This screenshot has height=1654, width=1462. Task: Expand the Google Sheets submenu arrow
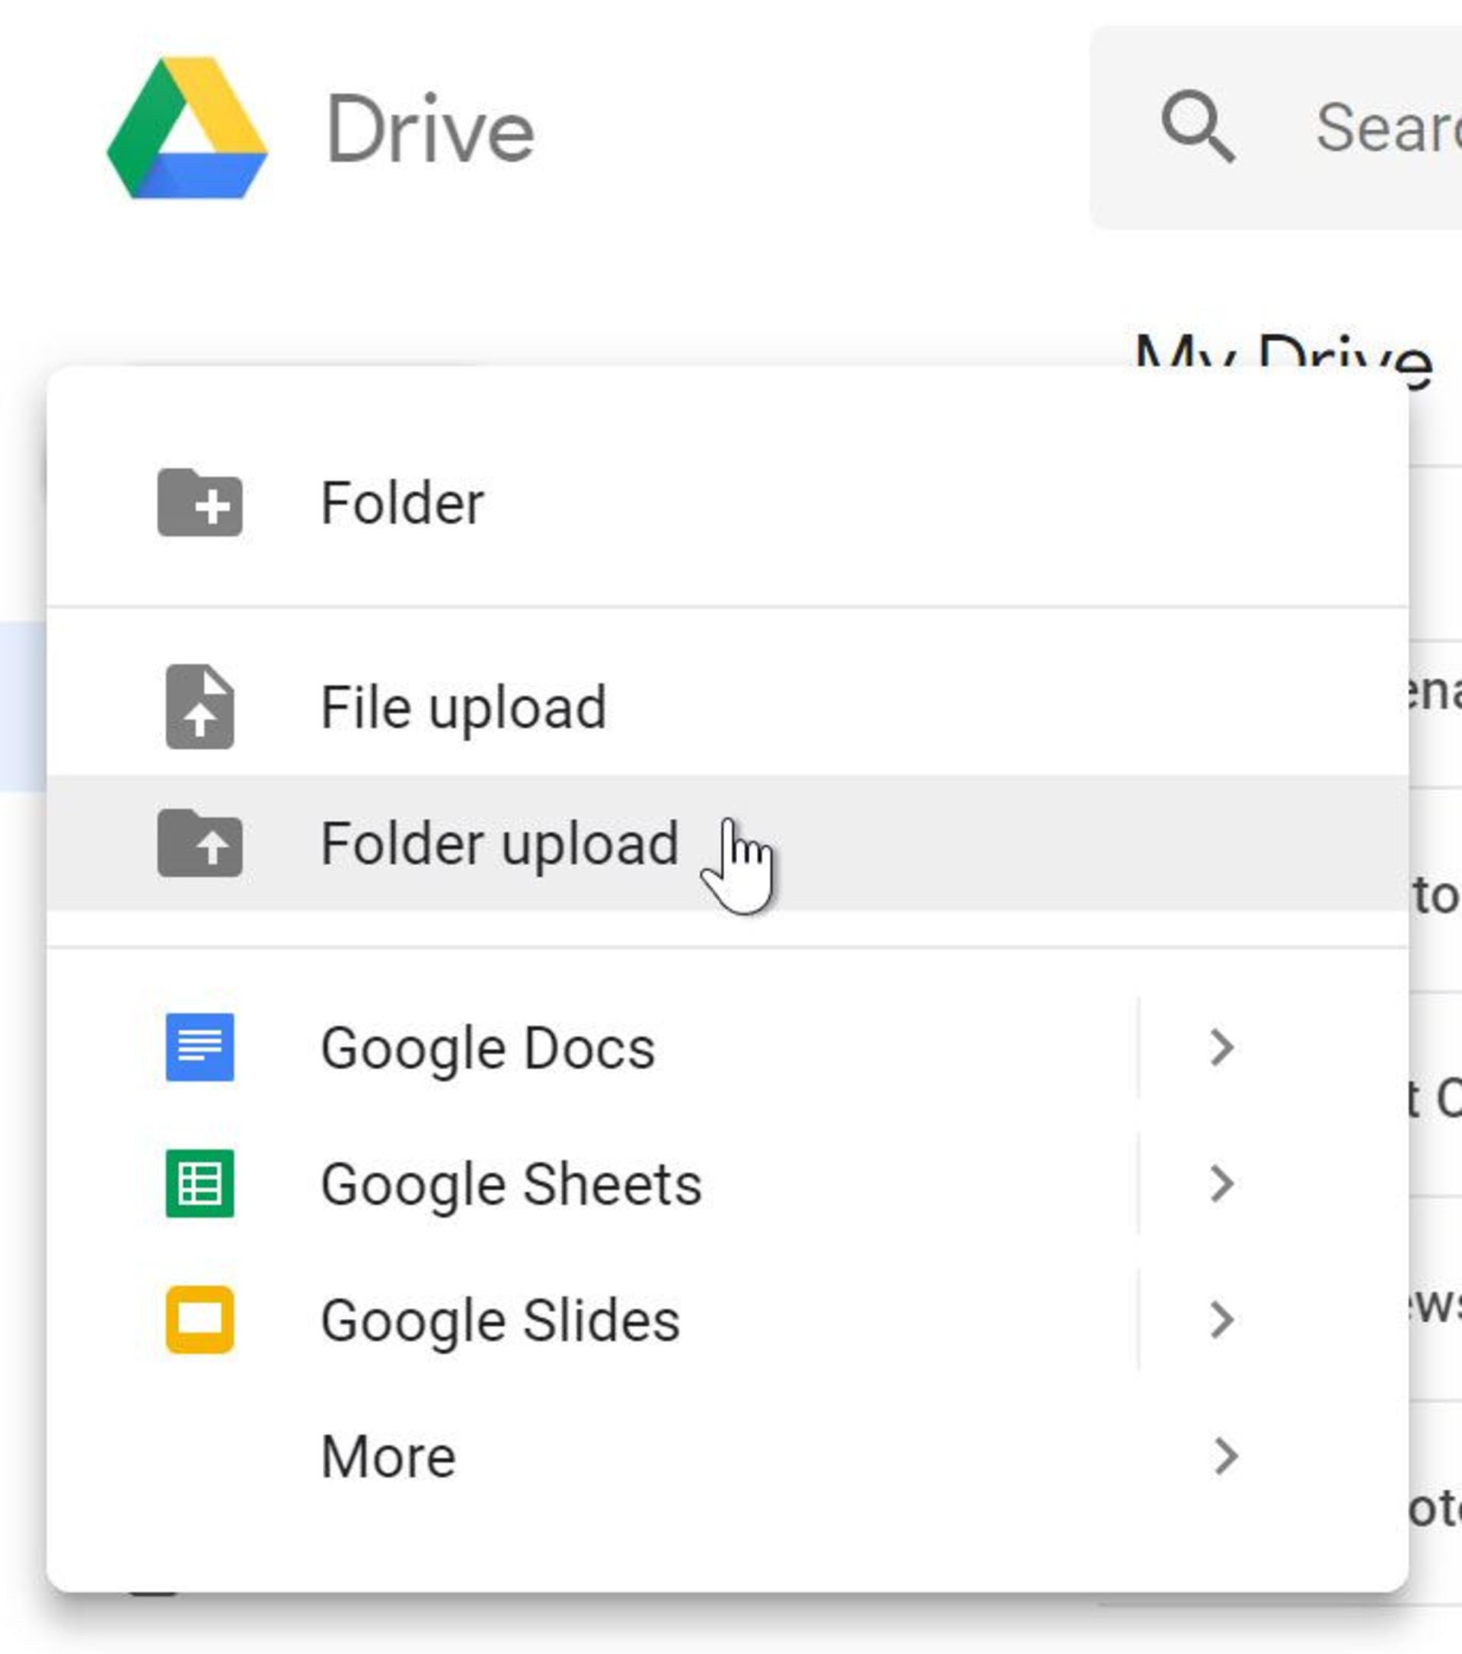1221,1183
